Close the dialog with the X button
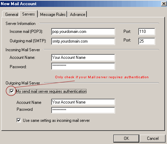Image resolution: width=167 pixels, height=144 pixels. point(164,4)
